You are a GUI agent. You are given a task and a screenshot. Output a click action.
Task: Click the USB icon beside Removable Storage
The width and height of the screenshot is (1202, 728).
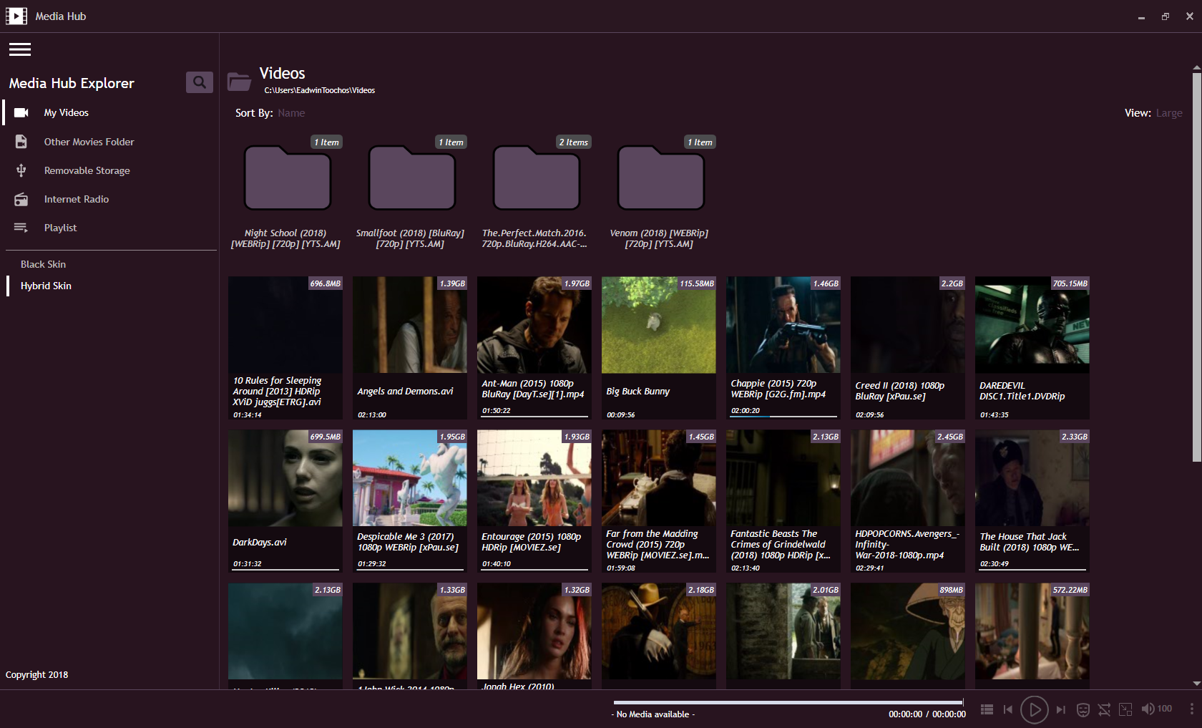point(21,170)
